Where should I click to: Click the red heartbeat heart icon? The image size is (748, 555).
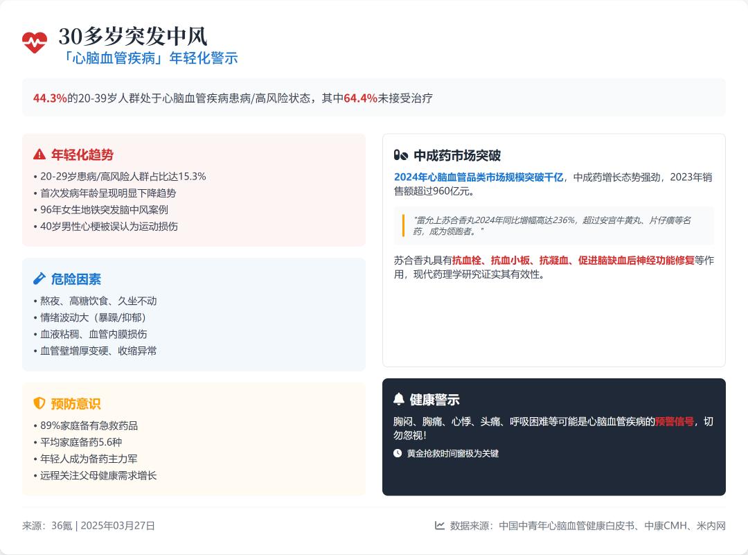pyautogui.click(x=35, y=42)
